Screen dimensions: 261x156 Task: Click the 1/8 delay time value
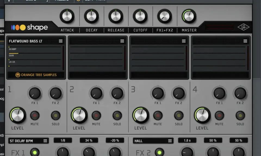(x=63, y=140)
